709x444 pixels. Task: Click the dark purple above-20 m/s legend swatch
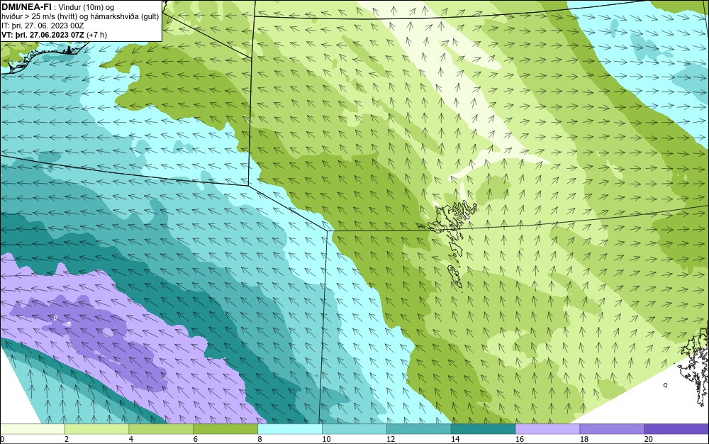(676, 428)
